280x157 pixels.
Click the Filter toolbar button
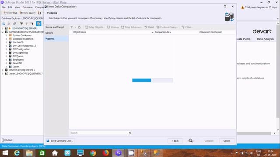pos(187,27)
